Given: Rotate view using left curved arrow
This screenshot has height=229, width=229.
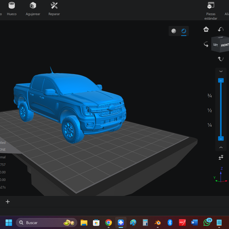Looking at the screenshot, I should coord(206,44).
